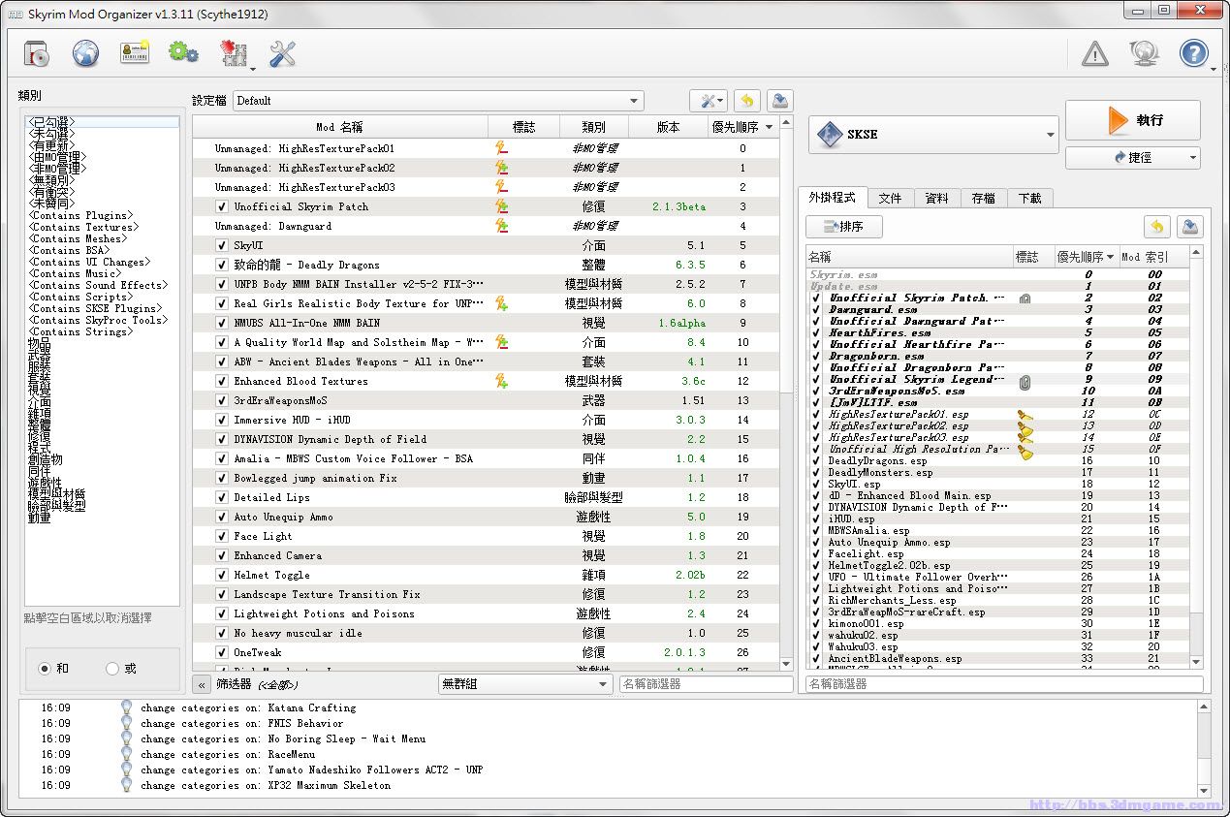Click conflict flag of Unofficial Skyrim Patch mod
This screenshot has height=817, width=1230.
point(501,206)
